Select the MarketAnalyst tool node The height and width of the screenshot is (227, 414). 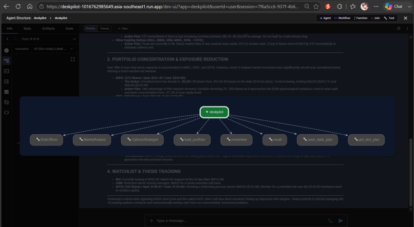(x=92, y=139)
